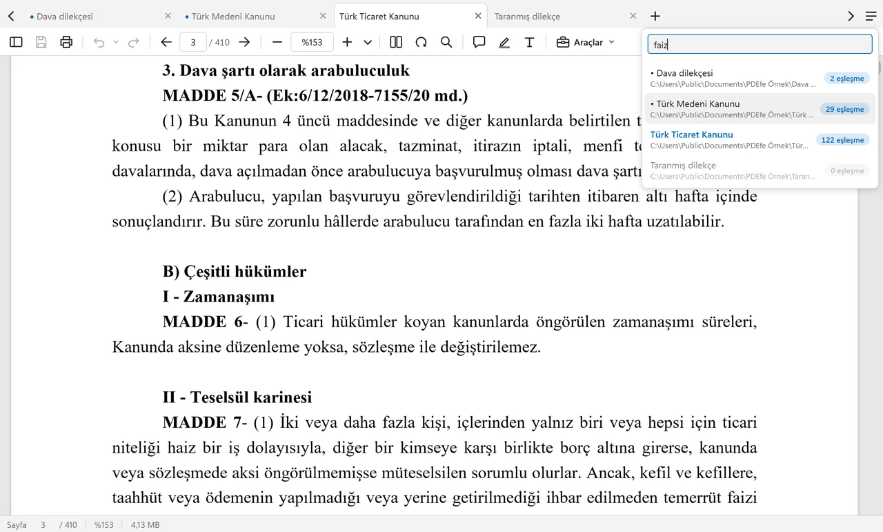Zoom in with the plus icon
This screenshot has height=532, width=883.
(347, 42)
